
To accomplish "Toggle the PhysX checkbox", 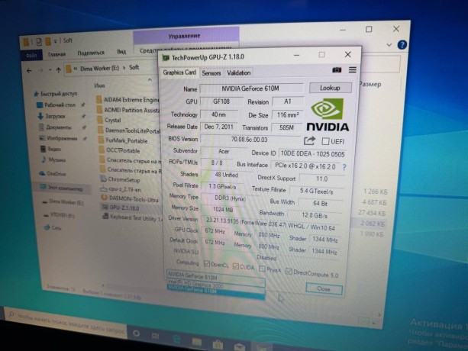I will [262, 269].
